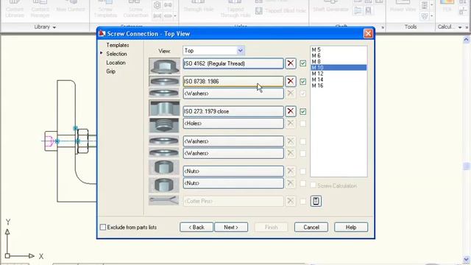Click the Back button

point(196,227)
